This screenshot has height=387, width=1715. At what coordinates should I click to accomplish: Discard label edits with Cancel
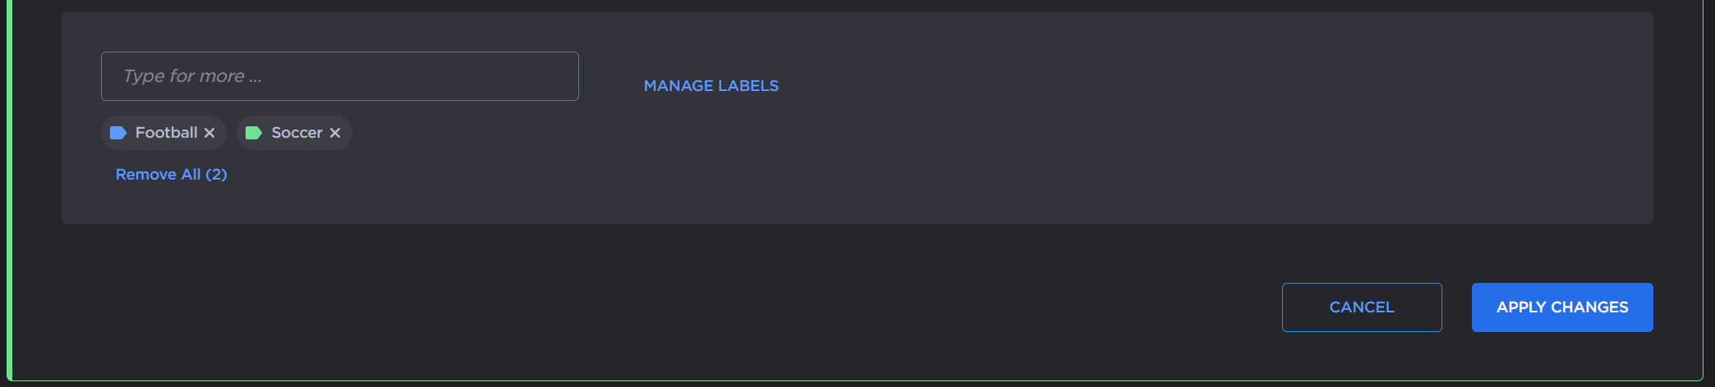[1361, 307]
